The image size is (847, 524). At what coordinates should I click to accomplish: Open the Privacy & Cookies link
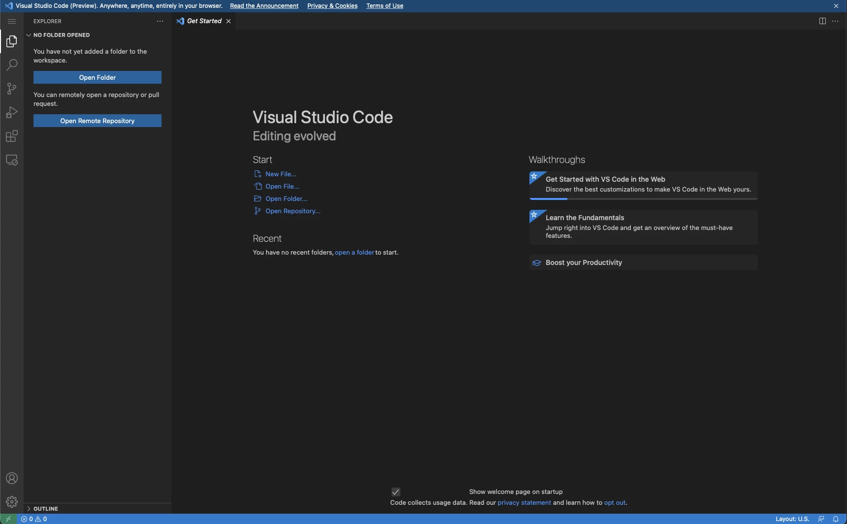[332, 6]
